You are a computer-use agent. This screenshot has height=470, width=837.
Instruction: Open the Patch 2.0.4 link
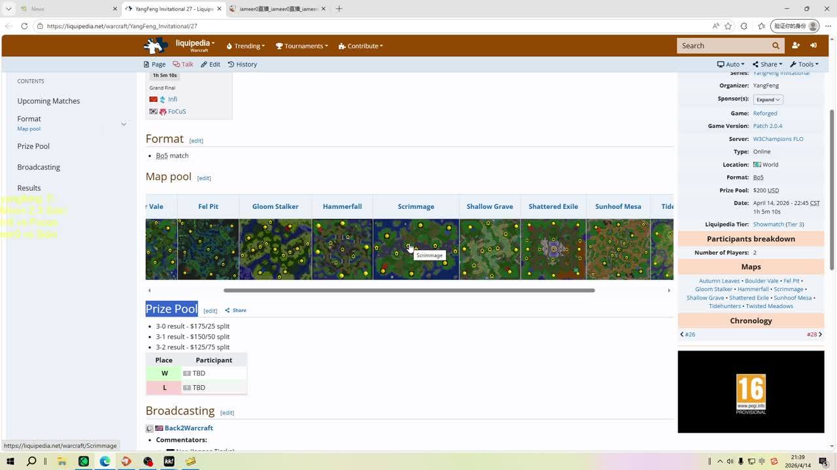click(768, 126)
